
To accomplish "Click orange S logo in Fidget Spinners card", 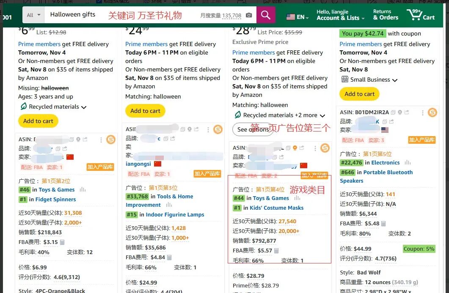I will [111, 140].
